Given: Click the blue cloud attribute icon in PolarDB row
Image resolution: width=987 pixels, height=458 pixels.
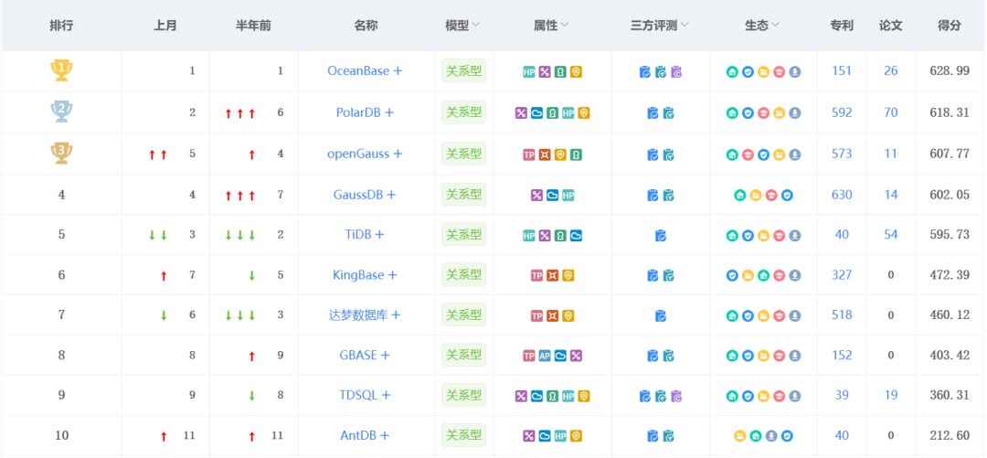Looking at the screenshot, I should click(536, 112).
